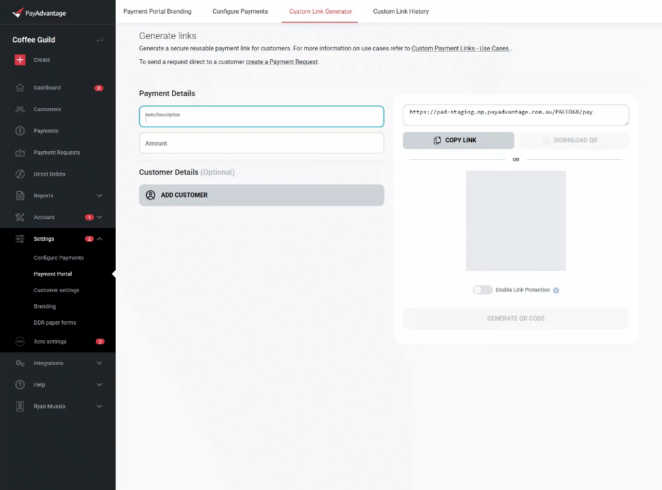662x490 pixels.
Task: Click the swap organisation arrows icon
Action: (100, 40)
